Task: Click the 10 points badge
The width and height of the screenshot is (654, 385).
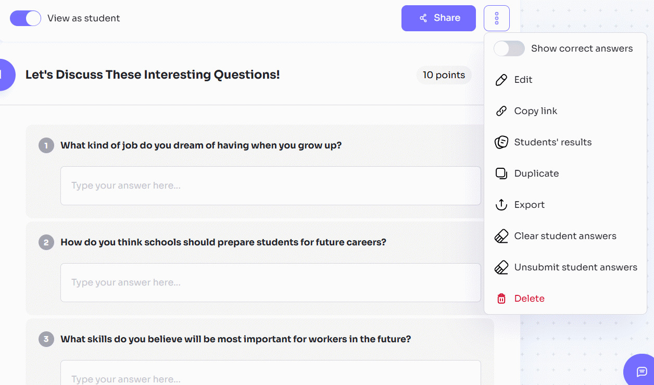Action: 444,75
